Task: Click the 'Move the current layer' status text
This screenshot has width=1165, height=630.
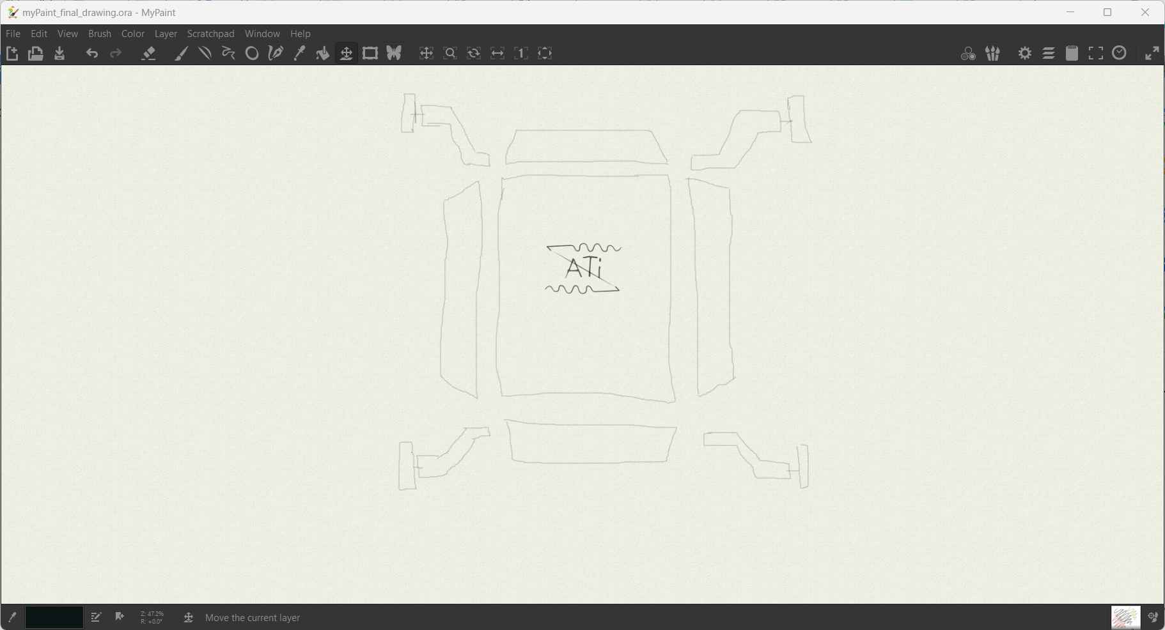Action: (253, 618)
